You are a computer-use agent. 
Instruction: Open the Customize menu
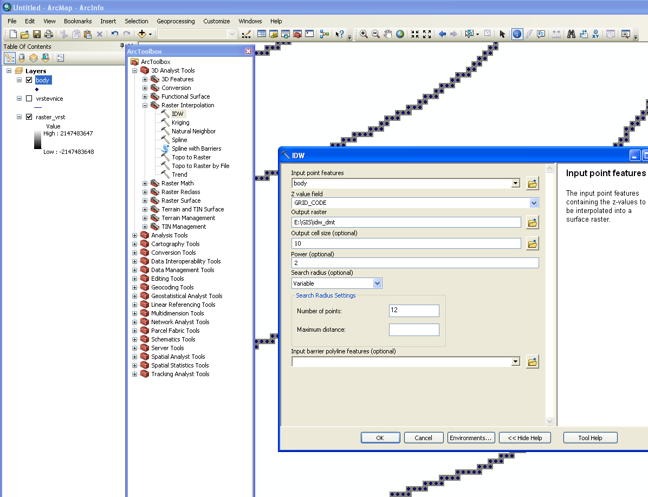(x=217, y=21)
